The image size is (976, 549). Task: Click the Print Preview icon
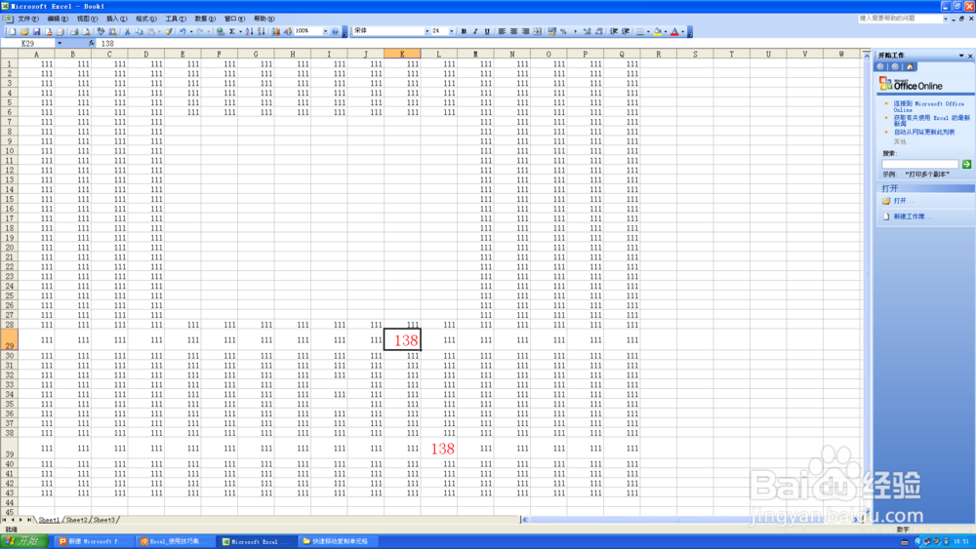click(87, 31)
